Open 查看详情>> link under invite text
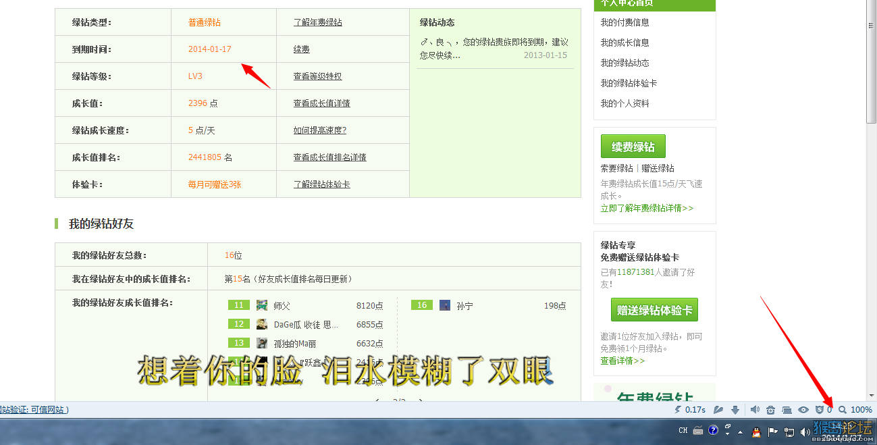 622,361
